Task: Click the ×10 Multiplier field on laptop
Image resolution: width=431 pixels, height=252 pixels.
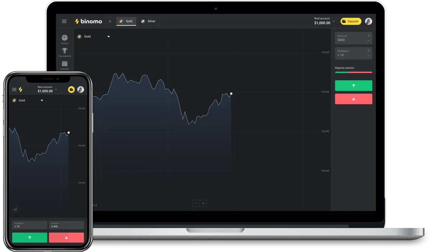Action: pyautogui.click(x=353, y=53)
